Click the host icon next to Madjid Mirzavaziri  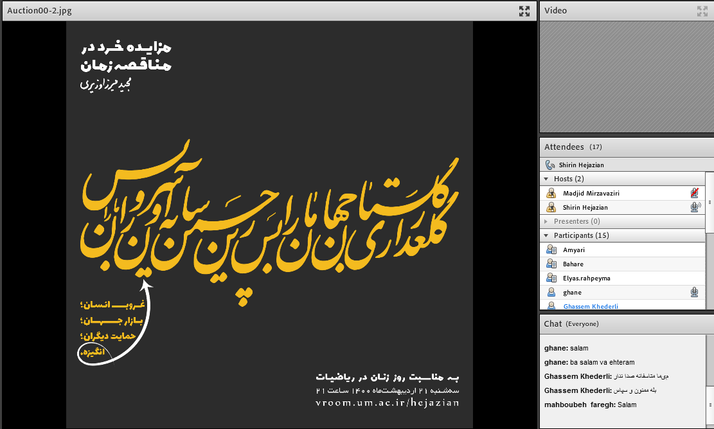(x=551, y=193)
